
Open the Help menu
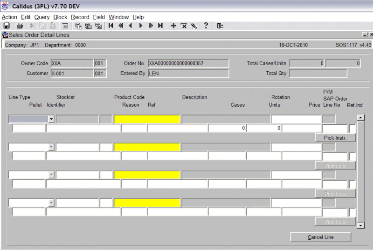138,17
